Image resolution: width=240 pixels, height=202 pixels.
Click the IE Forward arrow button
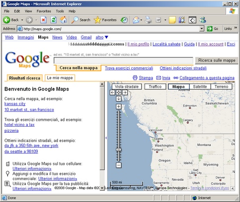29,20
